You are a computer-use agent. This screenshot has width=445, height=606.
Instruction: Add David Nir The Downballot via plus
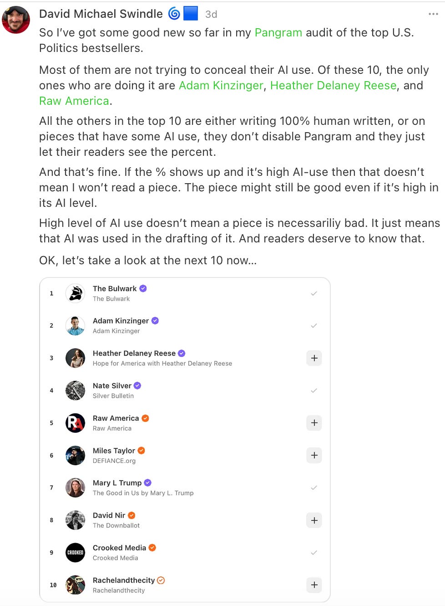coord(314,520)
